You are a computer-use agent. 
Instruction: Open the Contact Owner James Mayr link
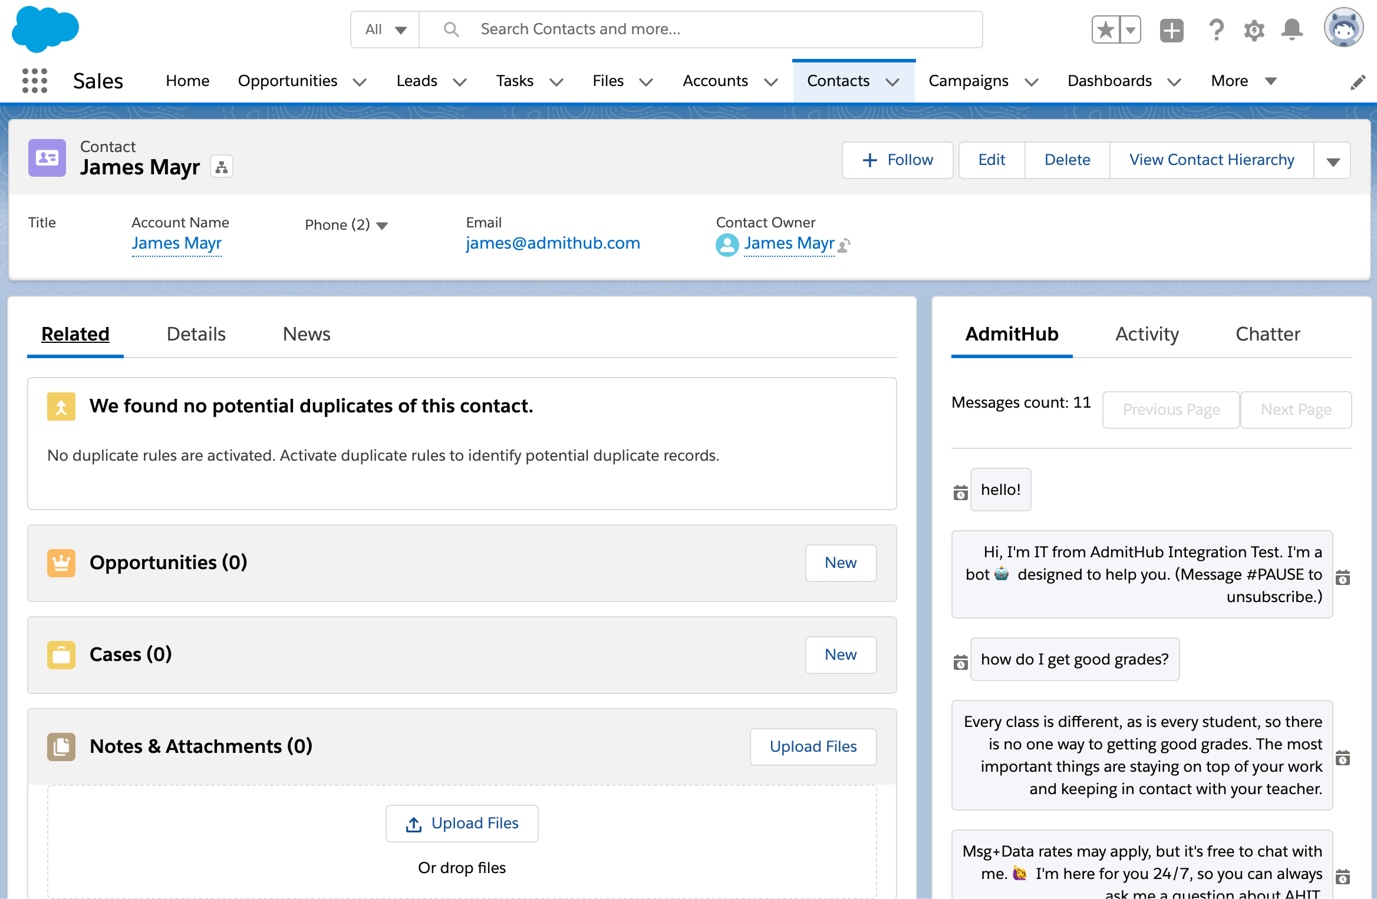[x=789, y=243]
